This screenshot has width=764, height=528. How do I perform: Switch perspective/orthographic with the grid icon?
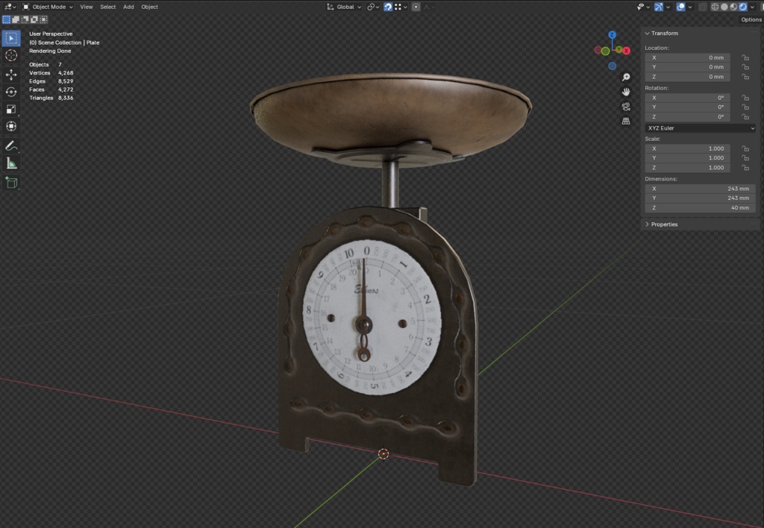coord(626,121)
